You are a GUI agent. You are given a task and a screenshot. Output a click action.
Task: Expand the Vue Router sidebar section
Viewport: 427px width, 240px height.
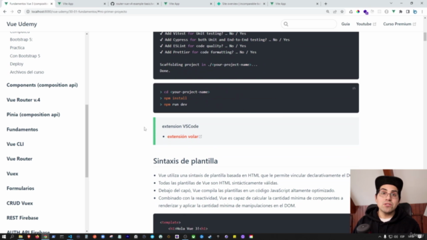point(19,159)
